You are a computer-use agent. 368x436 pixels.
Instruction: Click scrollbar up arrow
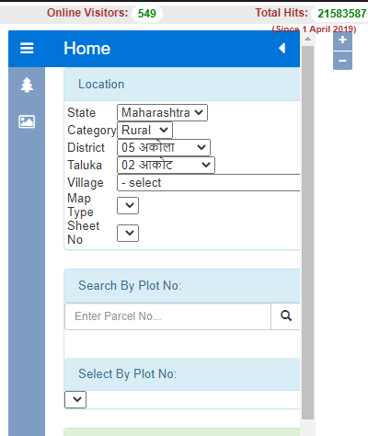[x=307, y=39]
